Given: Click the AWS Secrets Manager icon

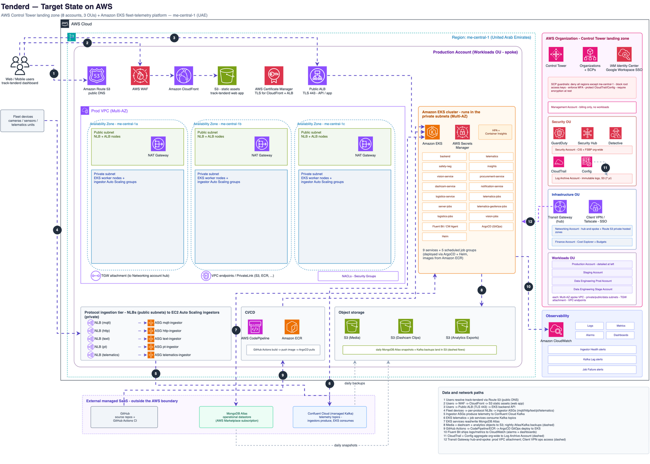Looking at the screenshot, I should (462, 132).
